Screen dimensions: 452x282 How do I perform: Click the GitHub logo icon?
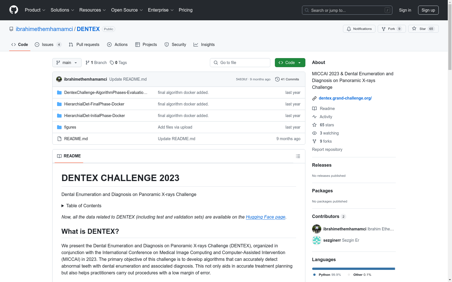[x=14, y=10]
